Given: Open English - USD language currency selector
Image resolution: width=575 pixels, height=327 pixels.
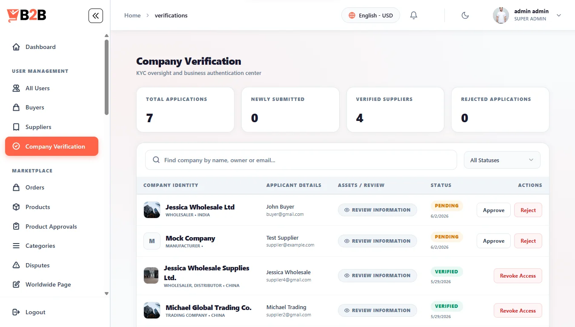Looking at the screenshot, I should point(371,15).
